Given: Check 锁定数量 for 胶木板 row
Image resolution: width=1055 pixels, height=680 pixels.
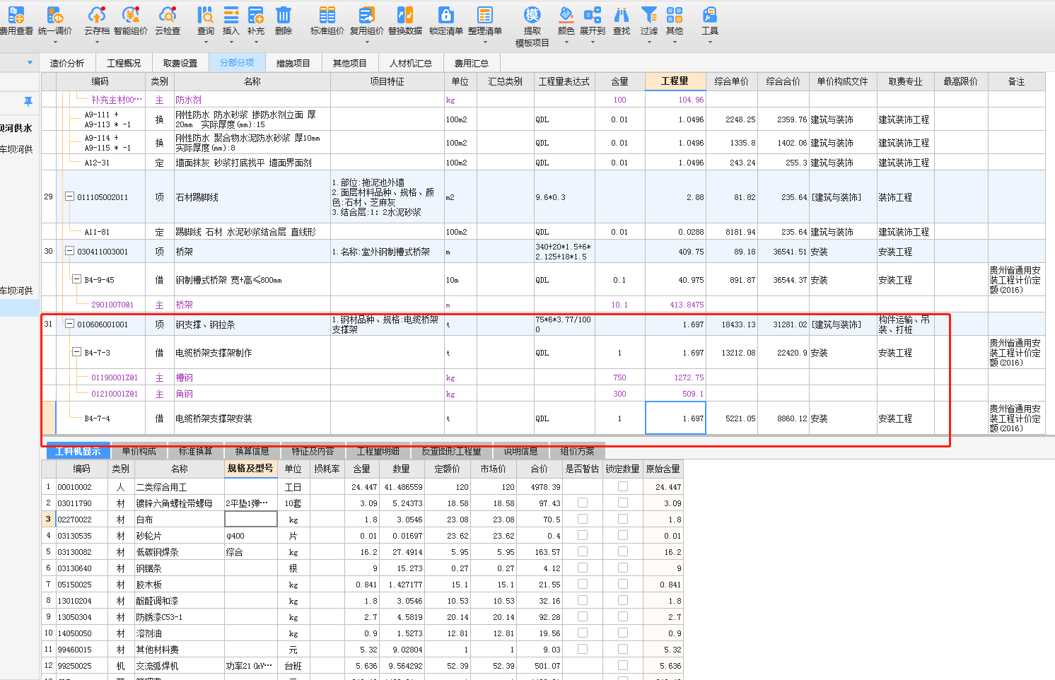Looking at the screenshot, I should coord(623,584).
